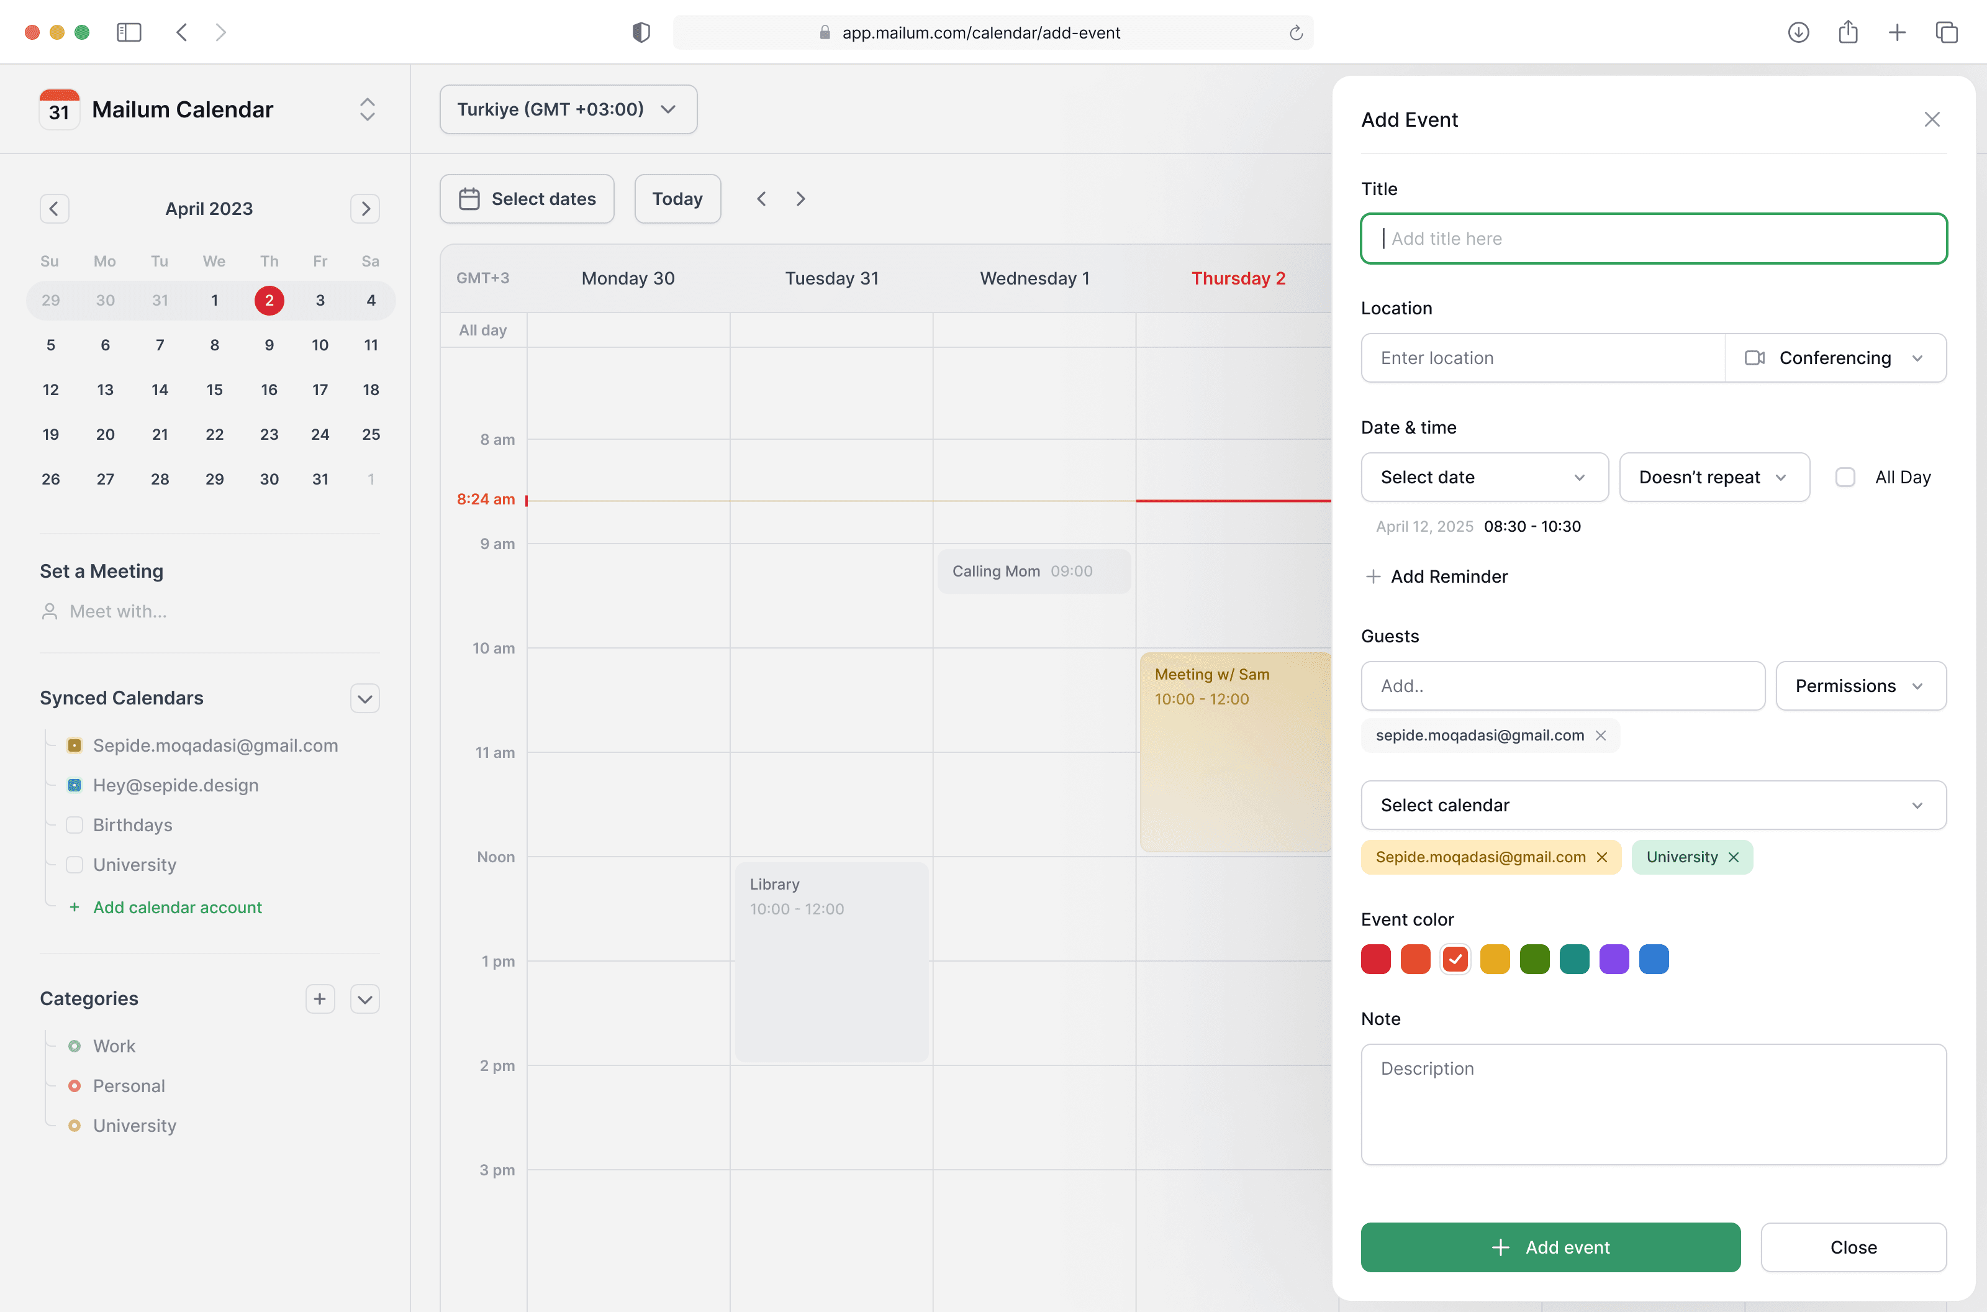Collapse the Synced Calendars section
The width and height of the screenshot is (1987, 1312).
tap(364, 698)
